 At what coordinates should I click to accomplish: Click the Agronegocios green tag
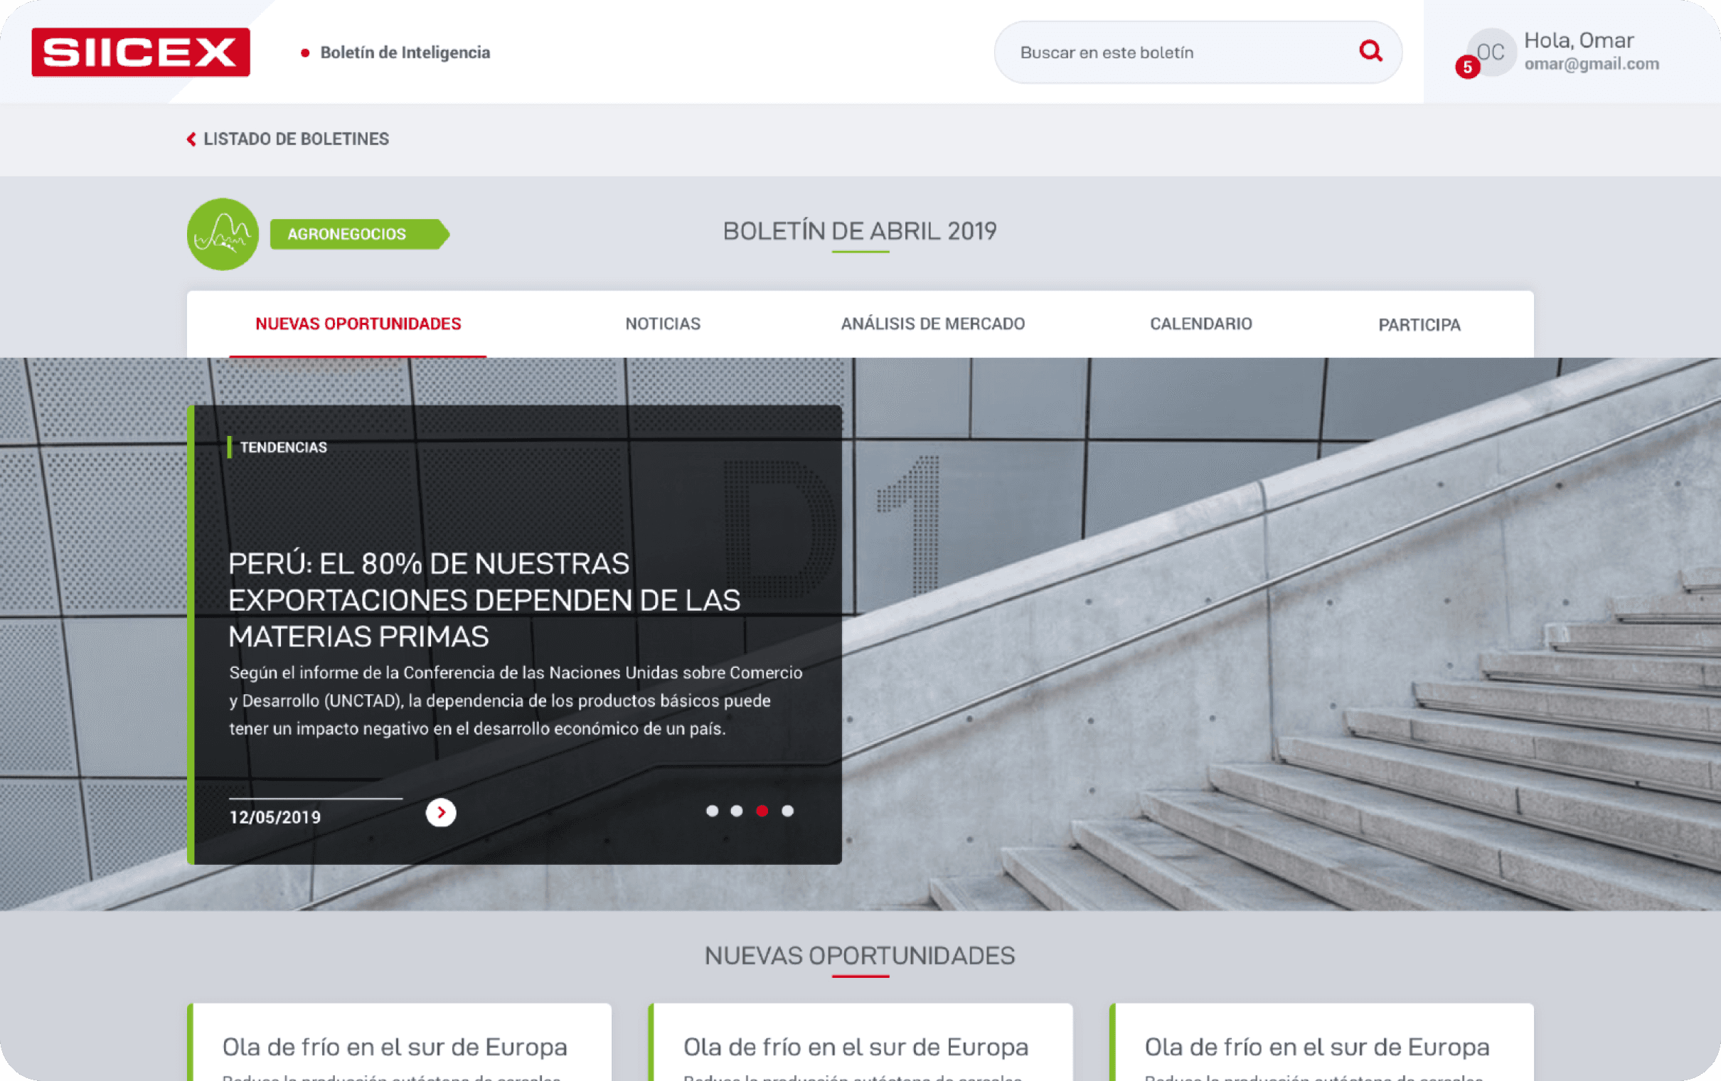tap(360, 234)
